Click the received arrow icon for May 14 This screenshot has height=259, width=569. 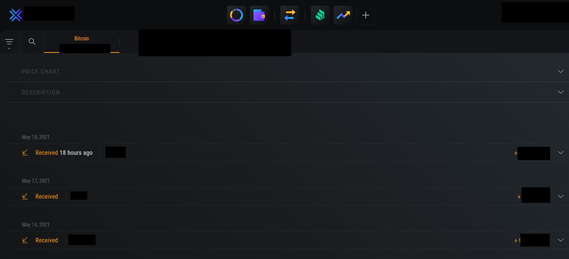tap(25, 240)
